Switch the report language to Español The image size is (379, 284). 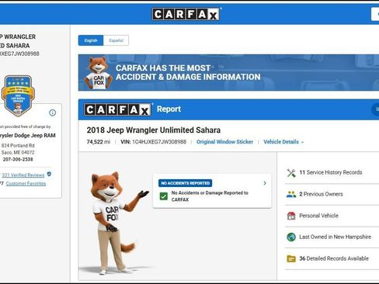pos(116,40)
